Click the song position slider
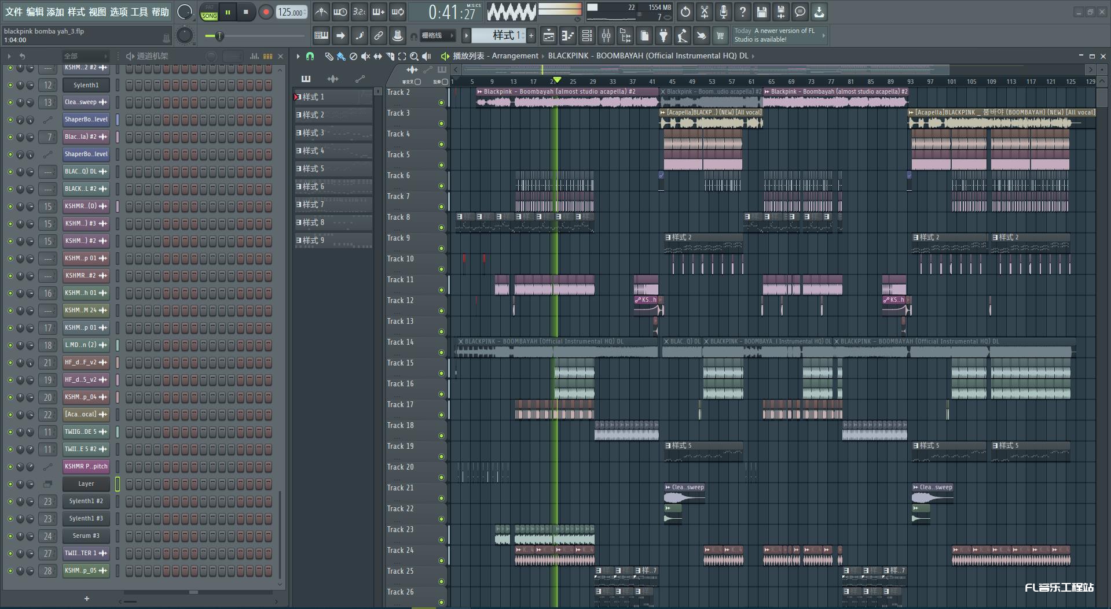1111x609 pixels. tap(254, 36)
